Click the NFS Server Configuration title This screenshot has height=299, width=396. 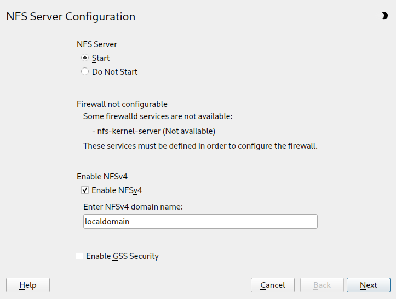[71, 16]
